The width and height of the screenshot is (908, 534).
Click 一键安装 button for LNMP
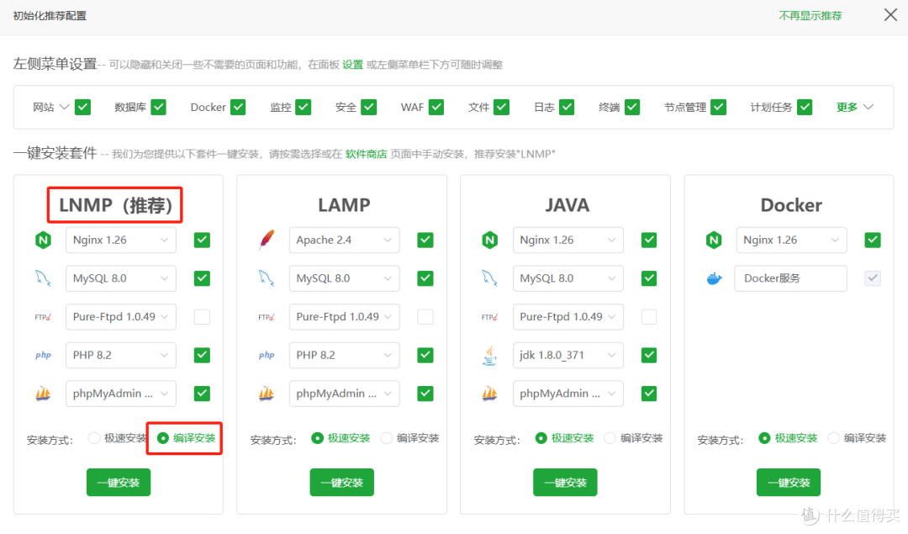click(119, 483)
